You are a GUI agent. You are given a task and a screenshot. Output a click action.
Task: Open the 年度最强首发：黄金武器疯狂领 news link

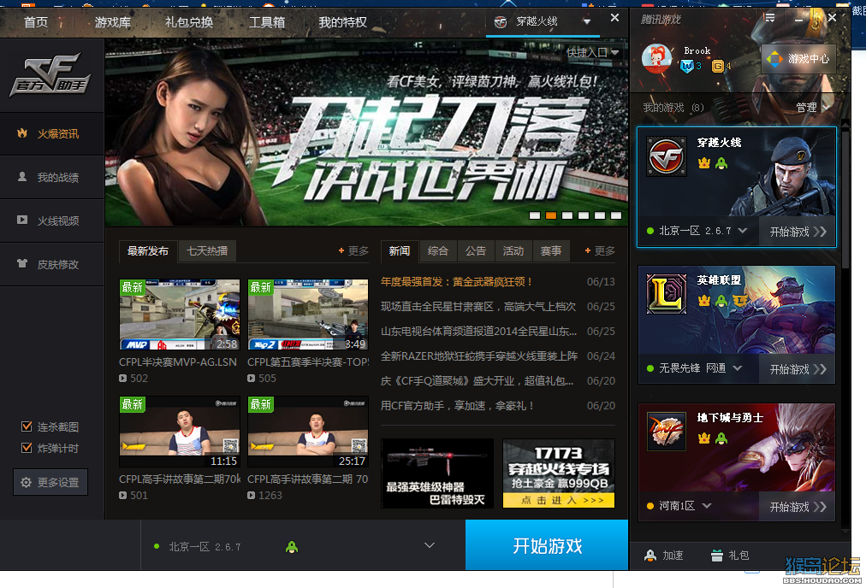(456, 282)
